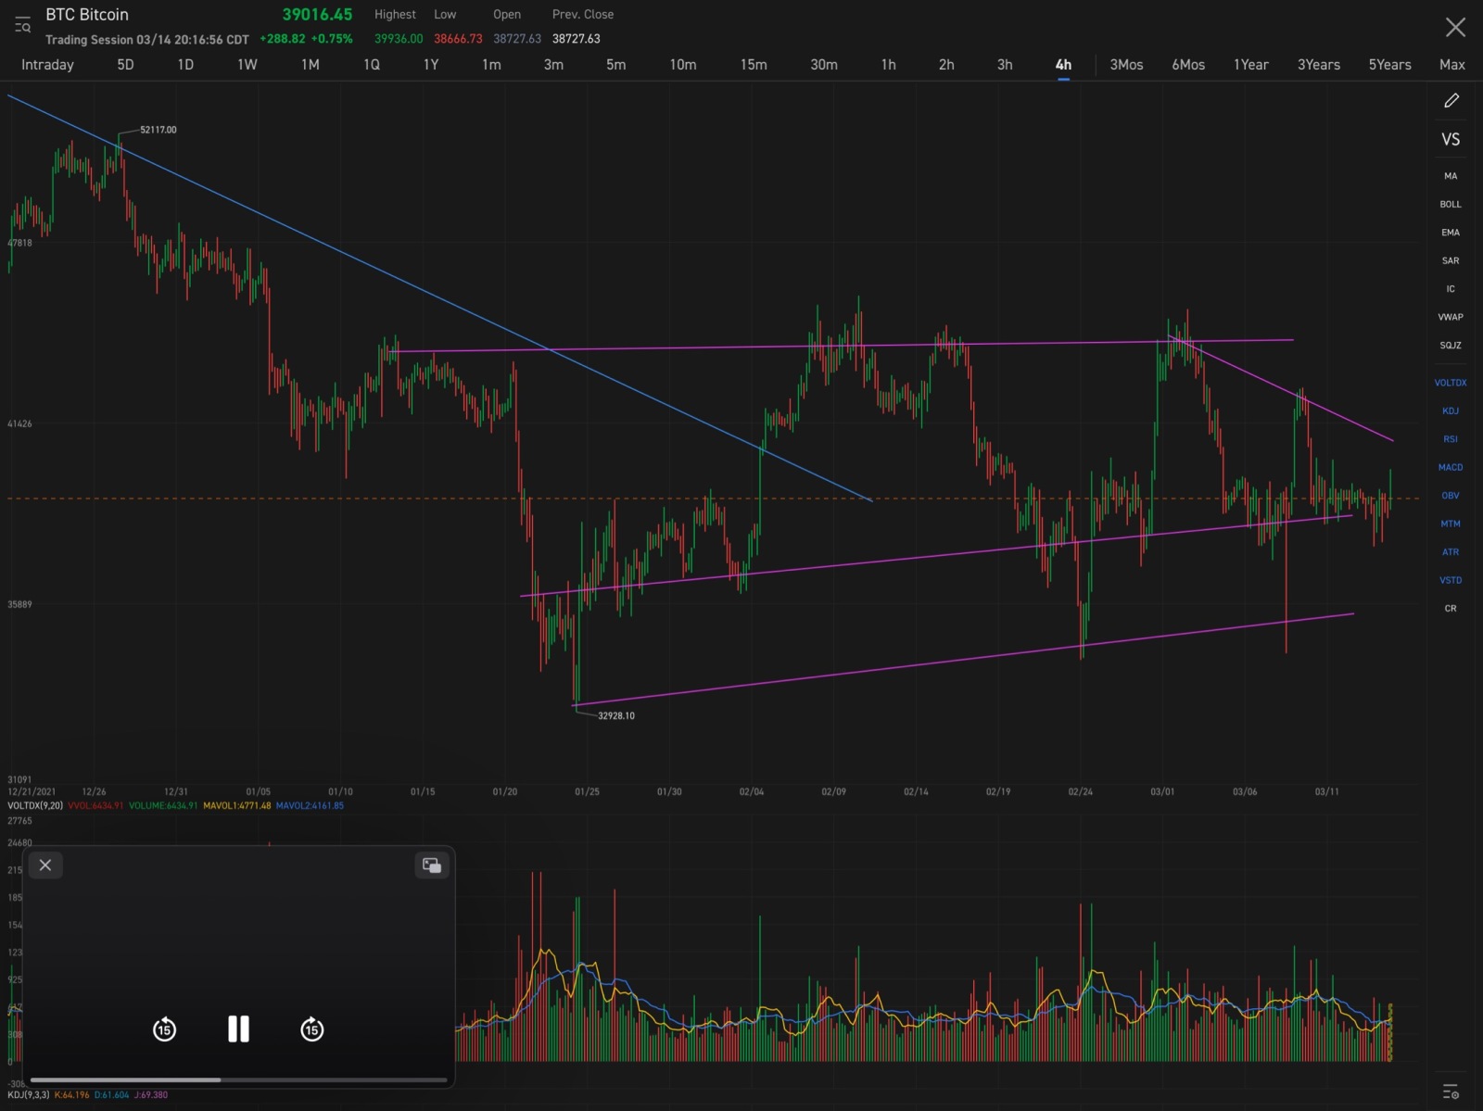Screen dimensions: 1483x1111
Task: Click the 39016.45 last price
Action: point(317,15)
